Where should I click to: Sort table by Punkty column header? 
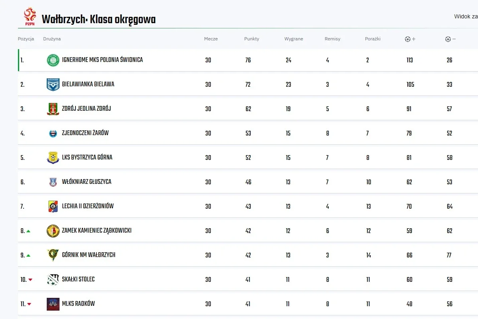coord(252,39)
